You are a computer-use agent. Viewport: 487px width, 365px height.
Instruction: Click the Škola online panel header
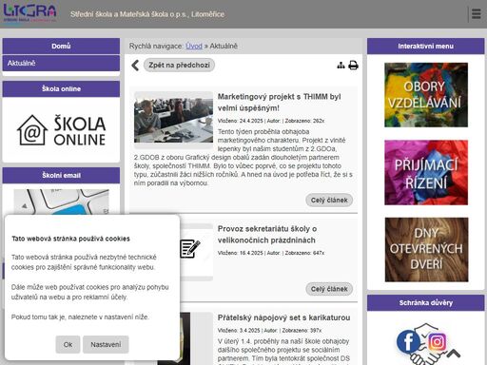tap(61, 88)
